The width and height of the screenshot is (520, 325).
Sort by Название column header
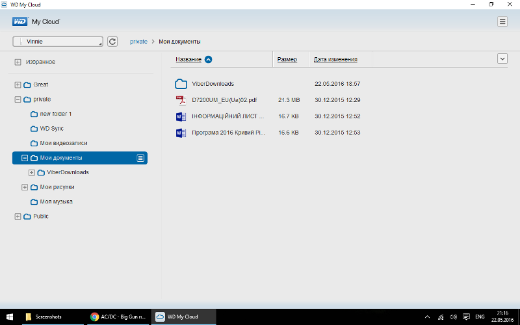[188, 59]
